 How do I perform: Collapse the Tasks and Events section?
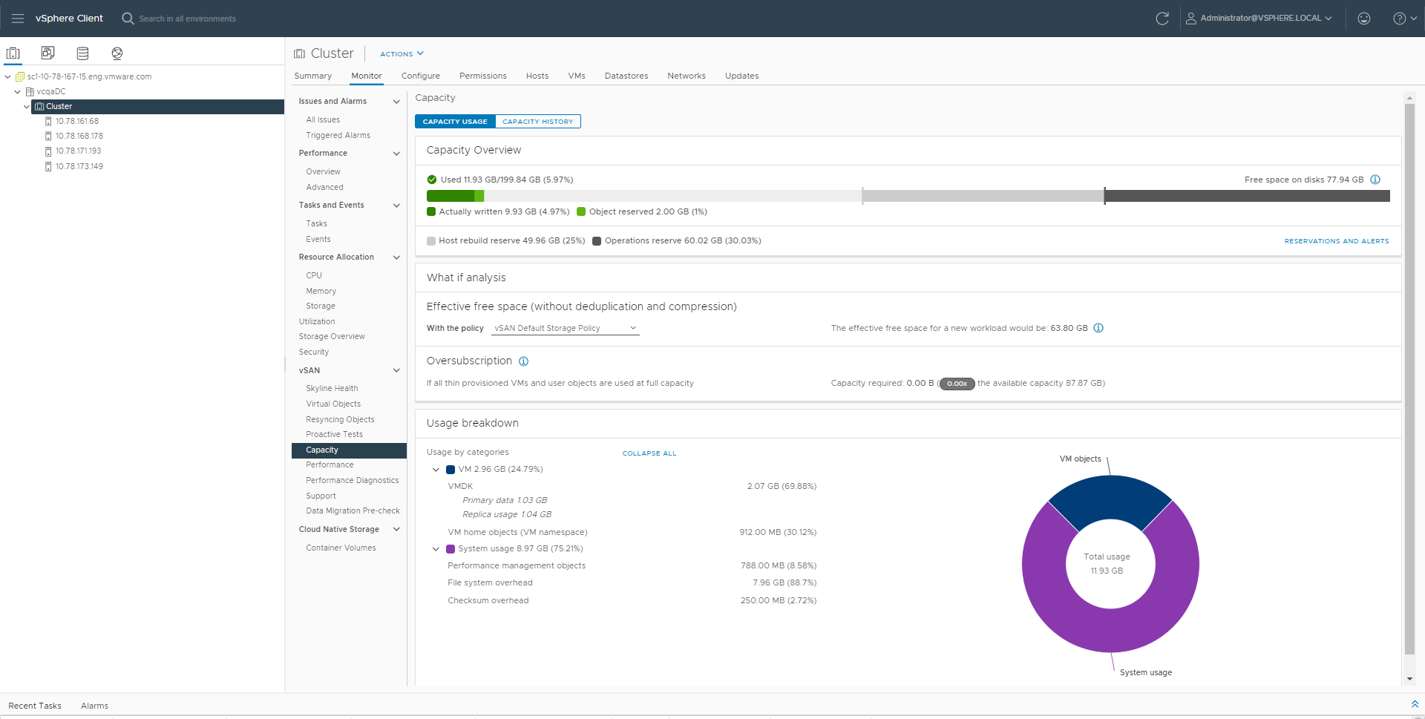point(396,206)
